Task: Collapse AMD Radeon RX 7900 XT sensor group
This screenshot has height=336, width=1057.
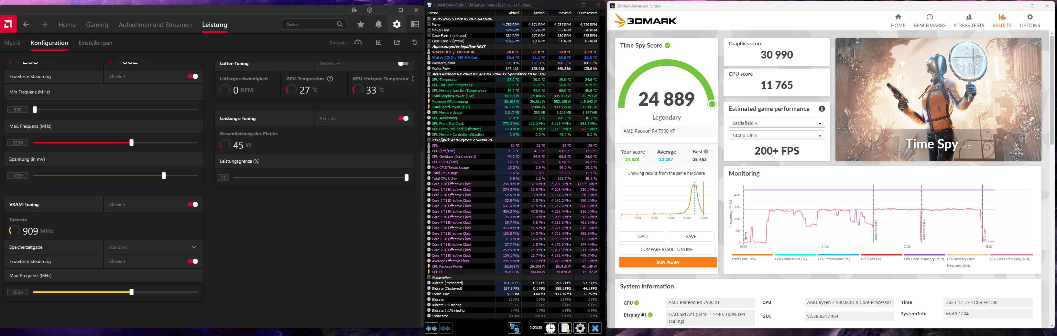Action: click(x=429, y=74)
